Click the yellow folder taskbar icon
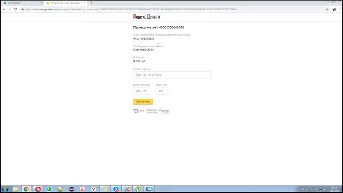The height and width of the screenshot is (193, 343). [x=105, y=189]
